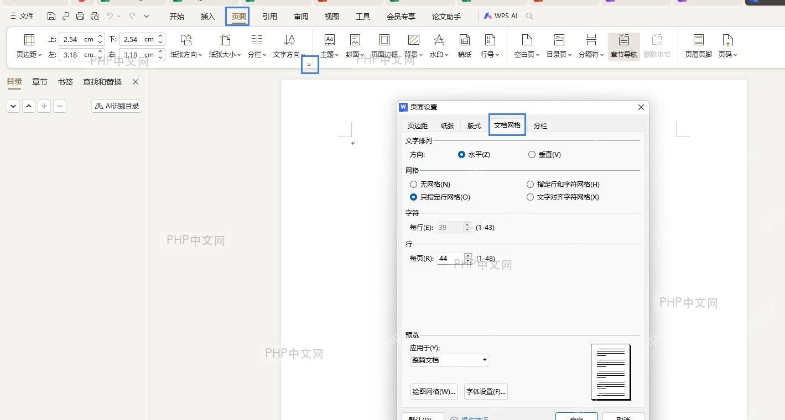This screenshot has height=420, width=785.
Task: Open Print Preview from quick access toolbar
Action: coord(95,17)
